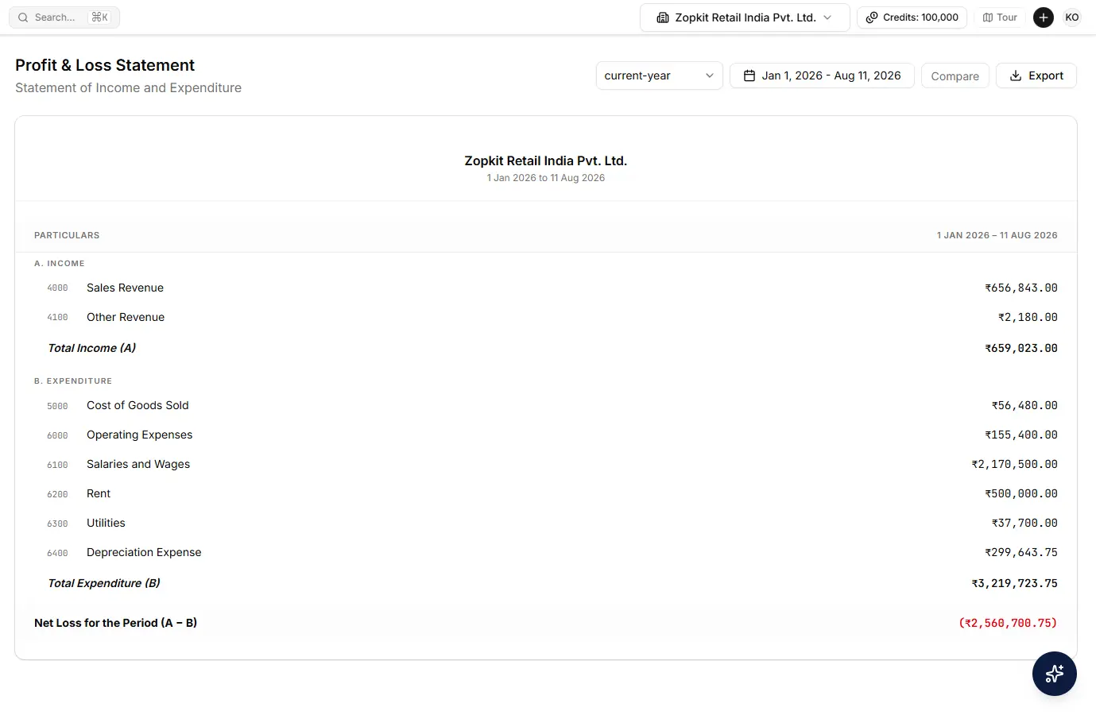Click the company building icon
This screenshot has width=1096, height=715.
[x=663, y=17]
